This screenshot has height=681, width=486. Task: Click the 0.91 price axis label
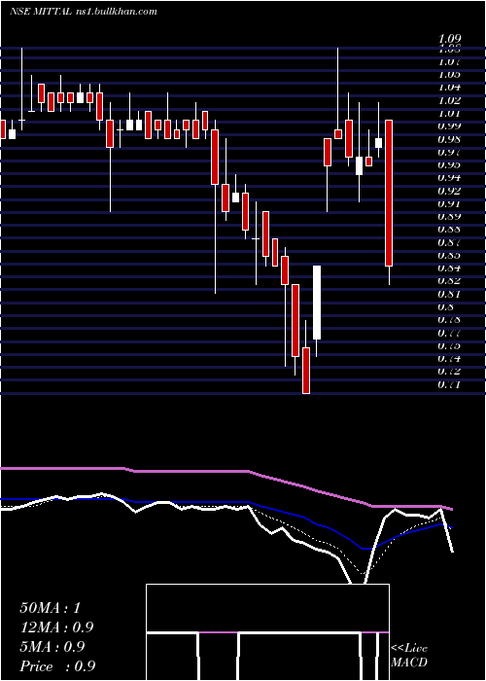(x=449, y=203)
